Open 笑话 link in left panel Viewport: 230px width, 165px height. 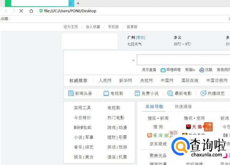click(112, 147)
